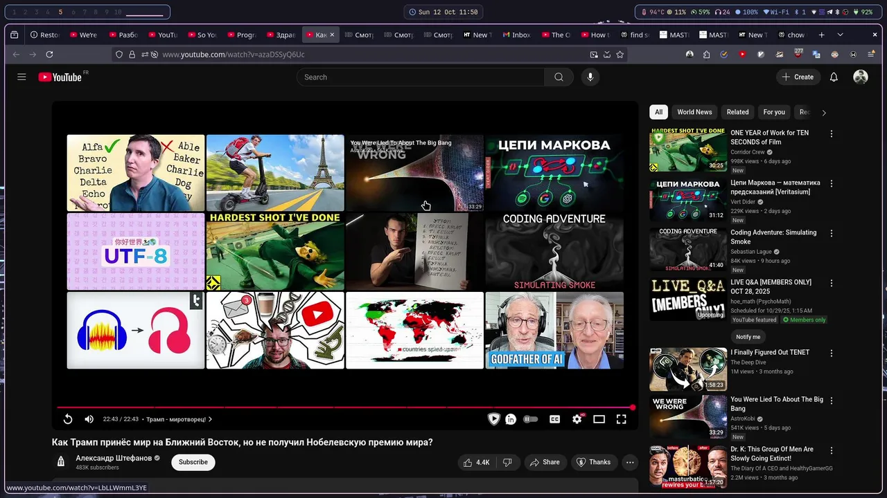887x498 pixels.
Task: Mute the video volume speaker
Action: [89, 419]
